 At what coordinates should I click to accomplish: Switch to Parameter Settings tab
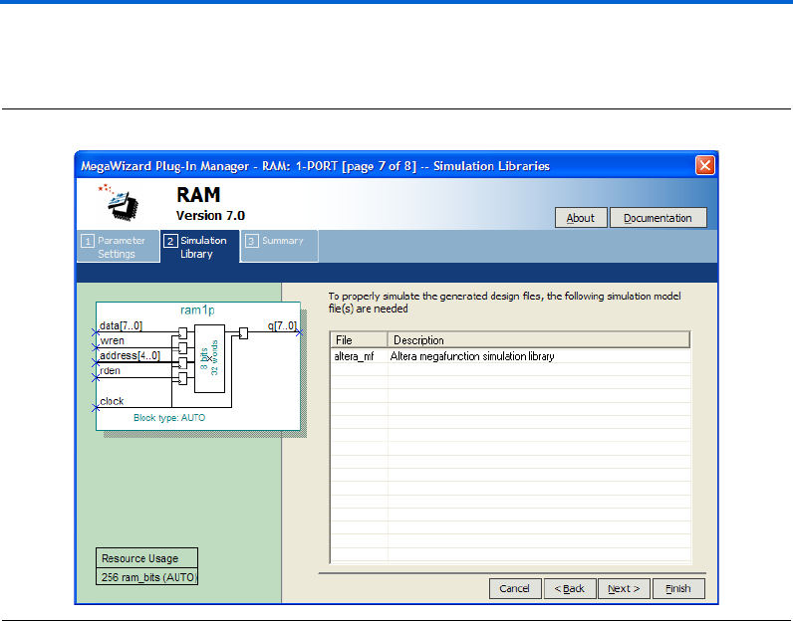(118, 247)
